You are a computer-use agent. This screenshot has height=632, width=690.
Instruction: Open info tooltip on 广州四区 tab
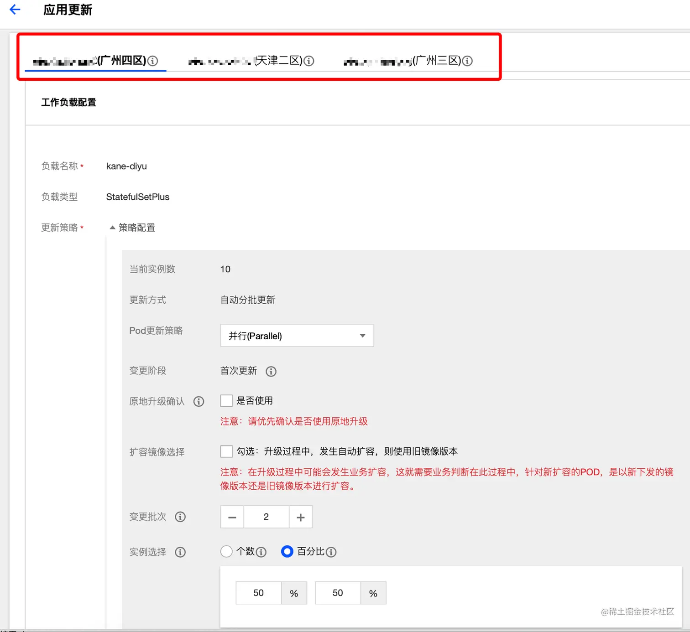click(153, 61)
